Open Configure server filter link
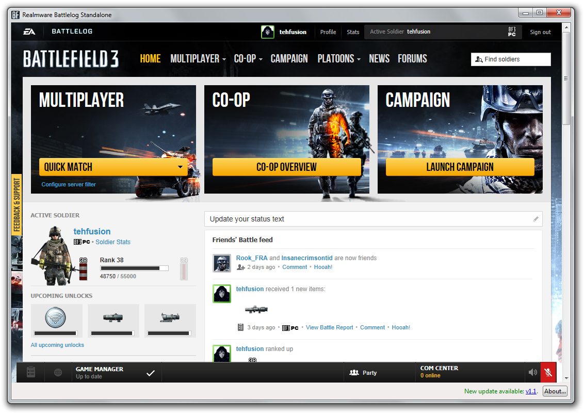 click(x=69, y=184)
